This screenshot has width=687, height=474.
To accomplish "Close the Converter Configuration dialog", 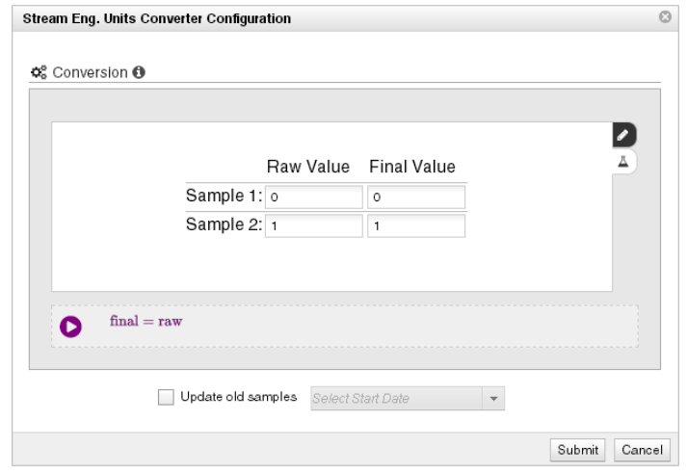I will pos(665,16).
